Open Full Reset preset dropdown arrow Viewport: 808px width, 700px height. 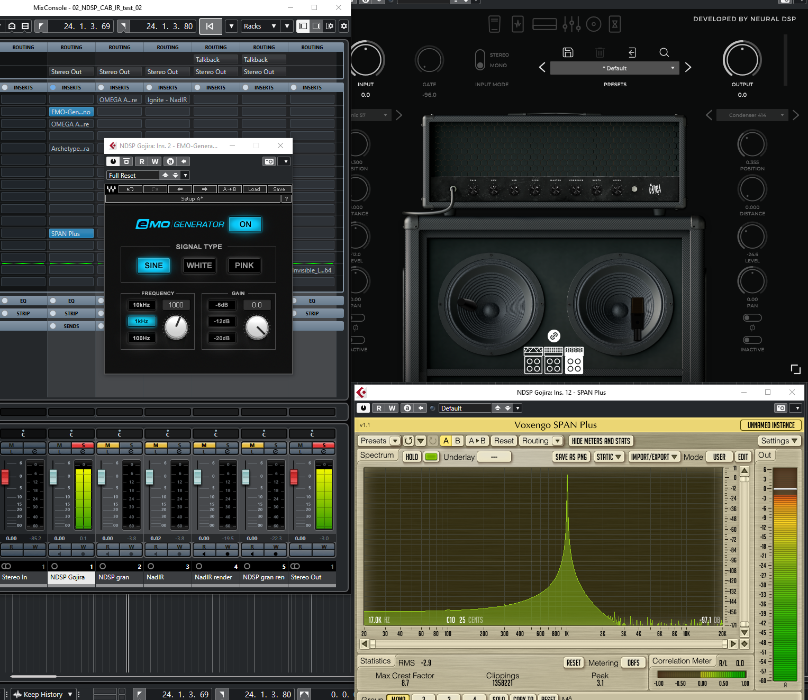185,175
